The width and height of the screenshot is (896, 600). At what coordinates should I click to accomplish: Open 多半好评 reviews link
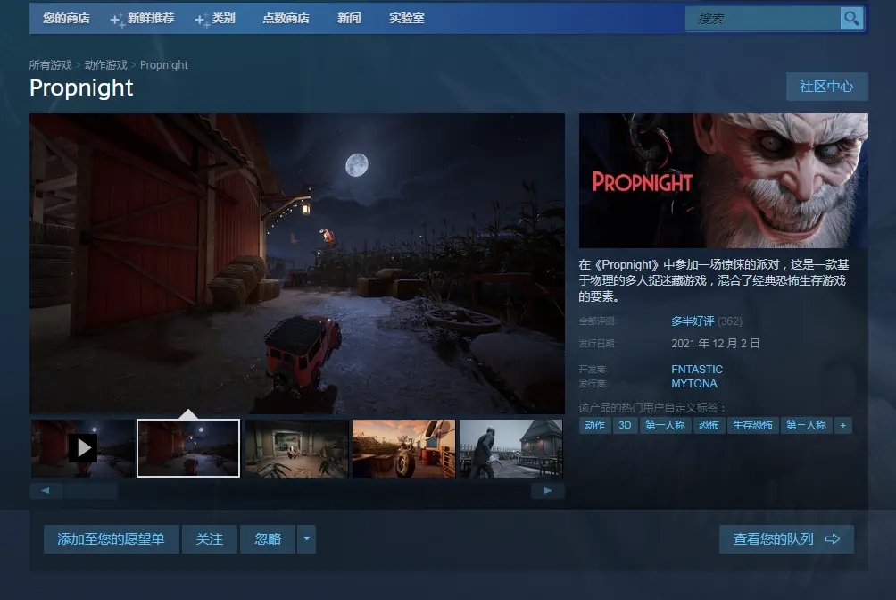click(x=693, y=321)
